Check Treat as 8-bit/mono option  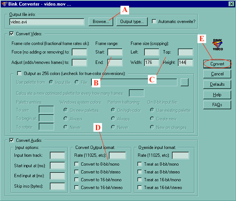(x=140, y=164)
